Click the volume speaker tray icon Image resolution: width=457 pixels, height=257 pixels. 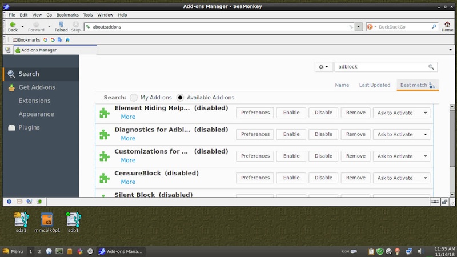[420, 251]
